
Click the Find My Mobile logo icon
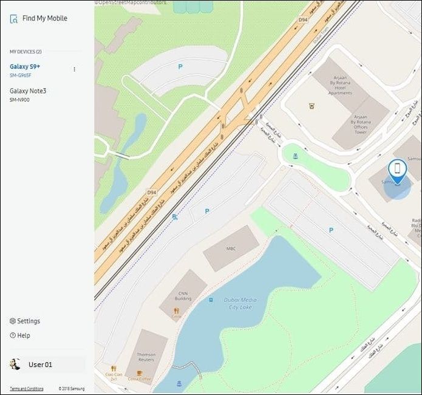(x=13, y=19)
